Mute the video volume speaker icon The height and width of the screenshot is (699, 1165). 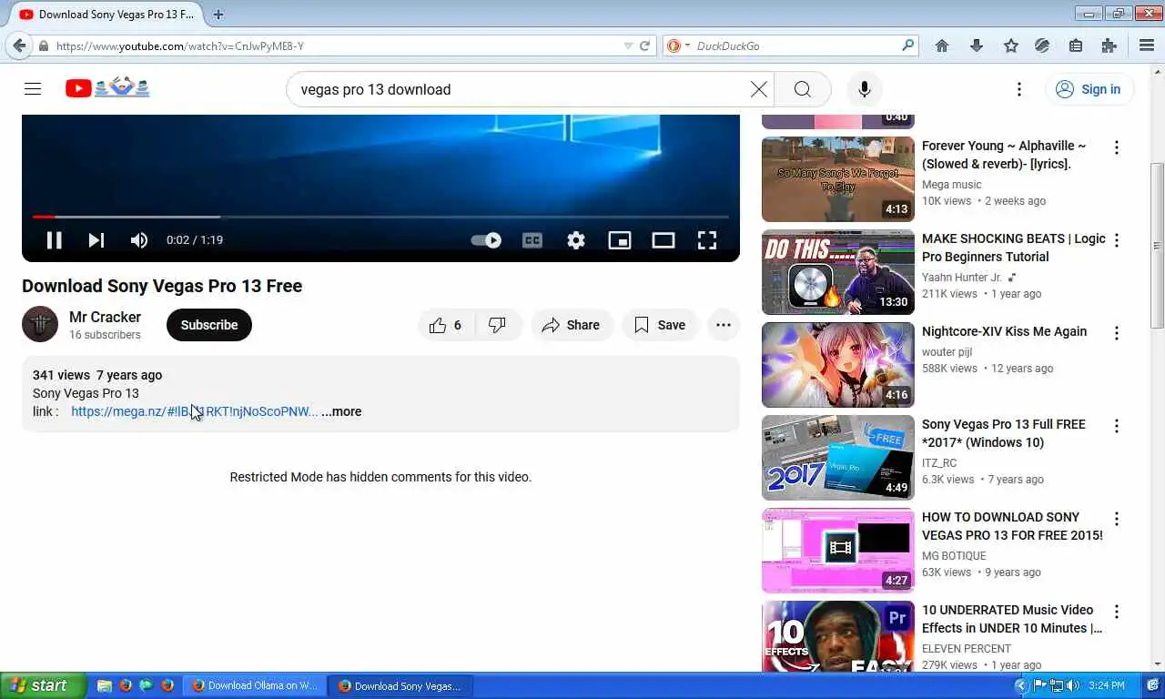pos(138,240)
